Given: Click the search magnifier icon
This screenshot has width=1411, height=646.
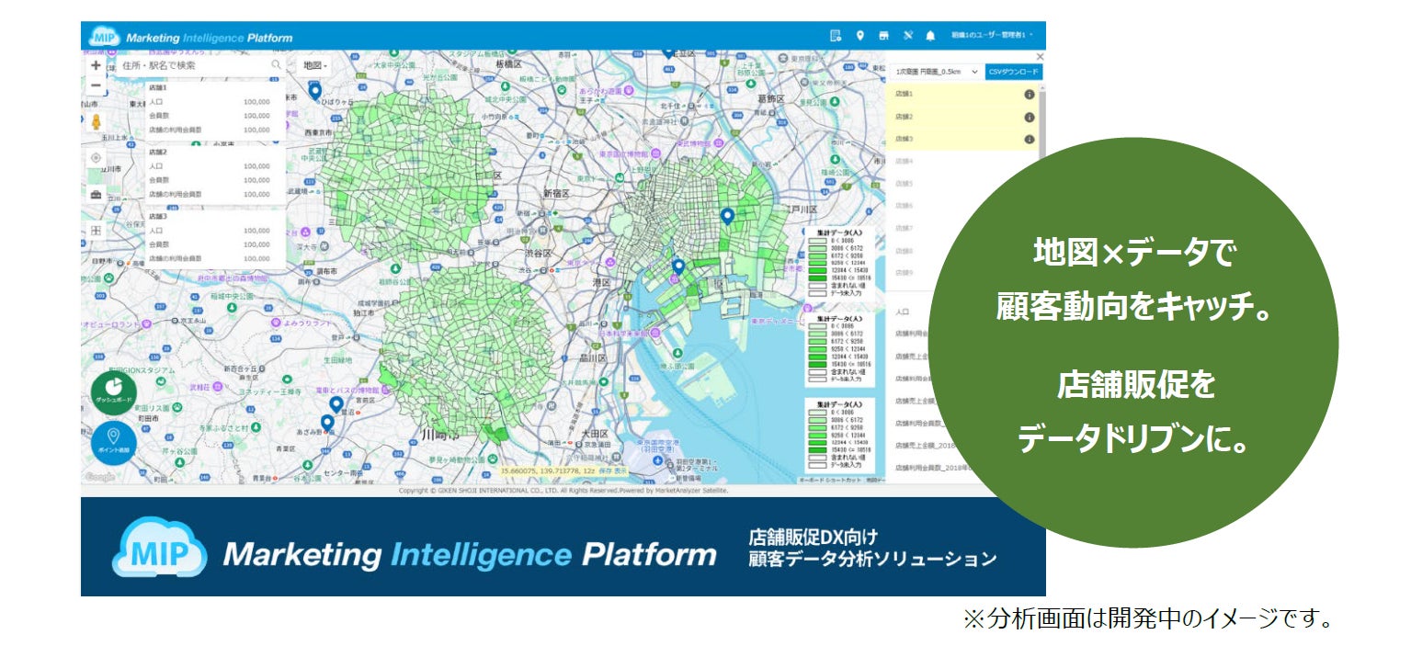Looking at the screenshot, I should (x=276, y=66).
